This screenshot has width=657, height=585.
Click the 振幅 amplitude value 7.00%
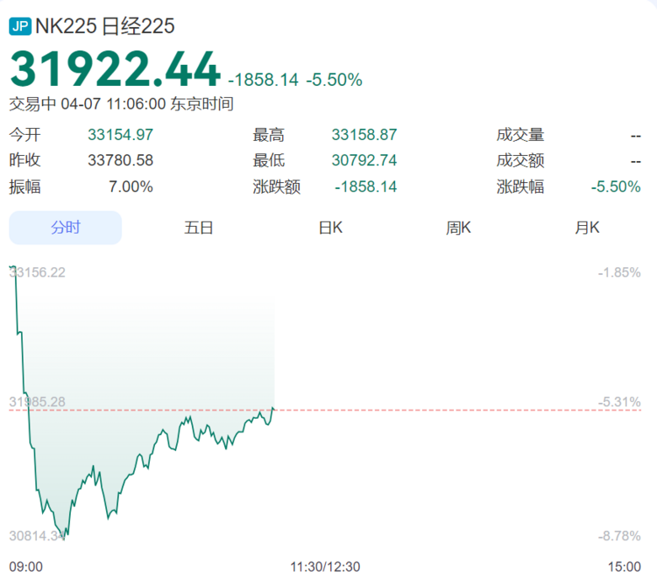[x=131, y=186]
